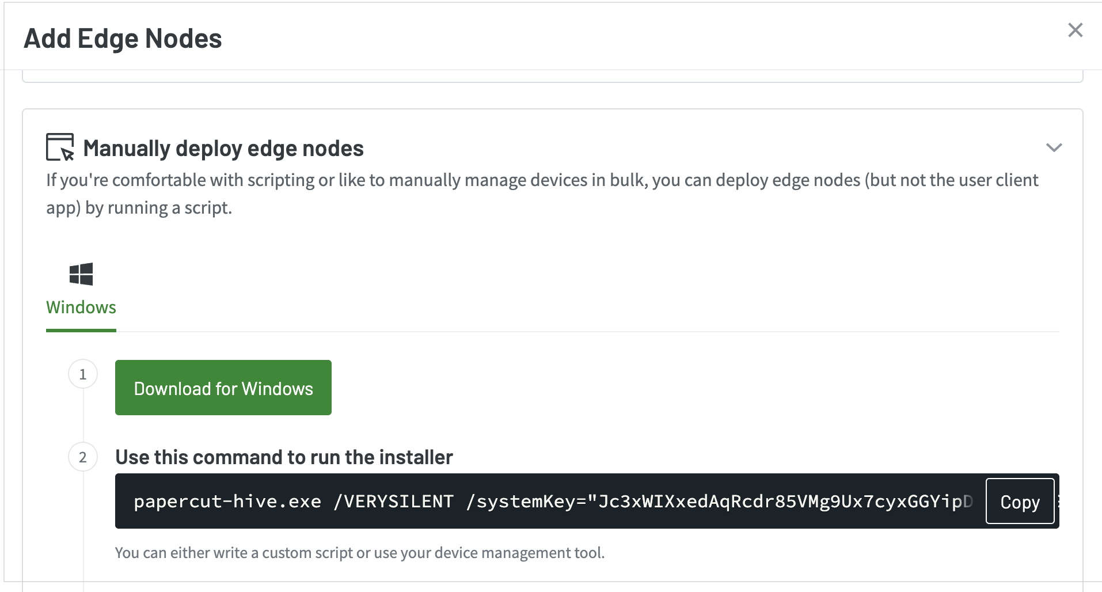
Task: Click the green underline beneath Windows
Action: (x=81, y=331)
